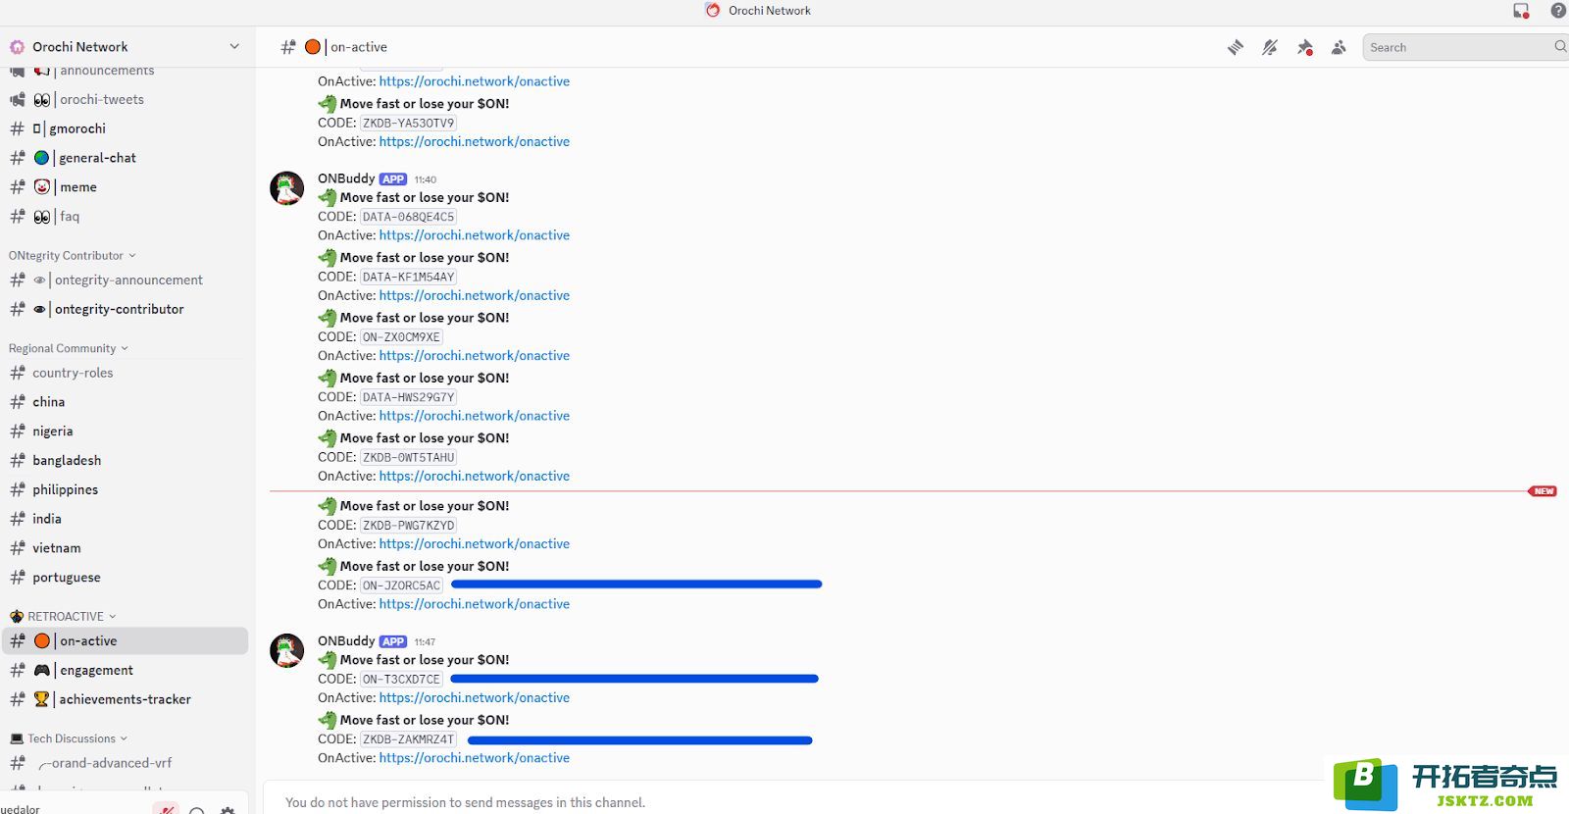Open the ontegrity-contributor channel
1569x814 pixels.
click(125, 309)
